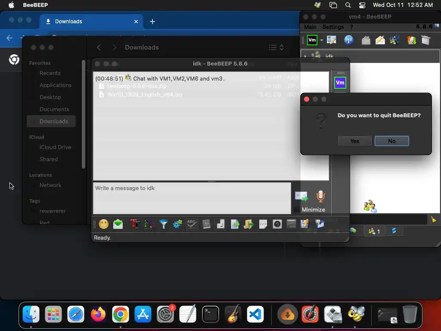
Task: Open the red TT font chooser
Action: point(135,224)
